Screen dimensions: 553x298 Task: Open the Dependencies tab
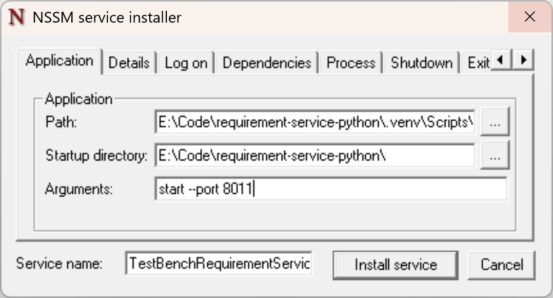[x=266, y=62]
